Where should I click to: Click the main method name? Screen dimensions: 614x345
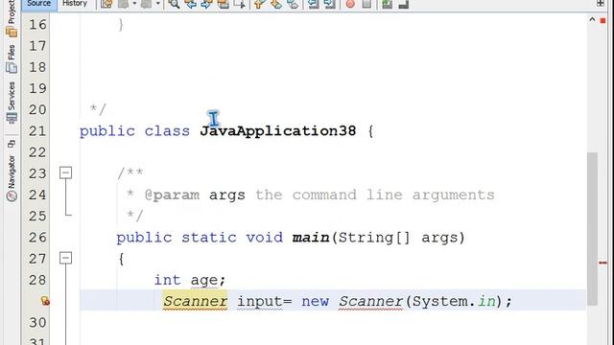[x=311, y=238]
